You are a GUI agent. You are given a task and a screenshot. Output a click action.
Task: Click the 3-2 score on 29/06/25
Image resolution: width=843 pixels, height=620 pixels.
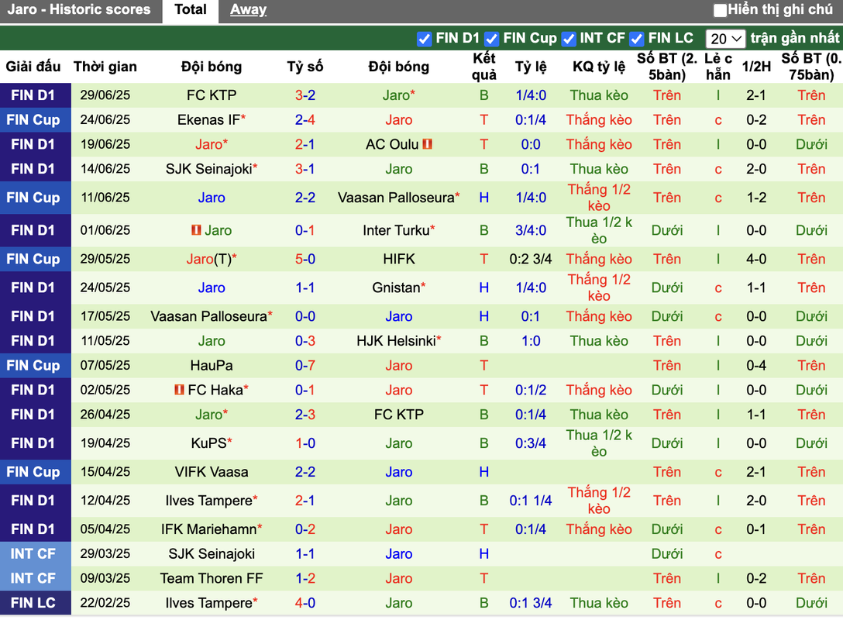[305, 95]
